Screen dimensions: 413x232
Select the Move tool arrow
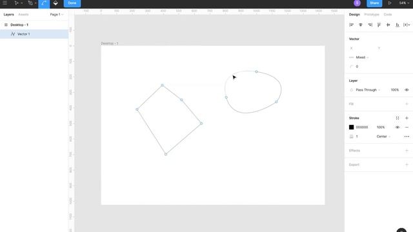click(x=16, y=3)
